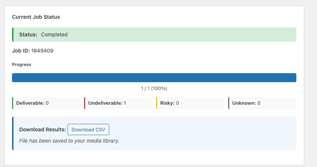The width and height of the screenshot is (317, 167).
Task: Click the Download CSV button
Action: [x=88, y=129]
